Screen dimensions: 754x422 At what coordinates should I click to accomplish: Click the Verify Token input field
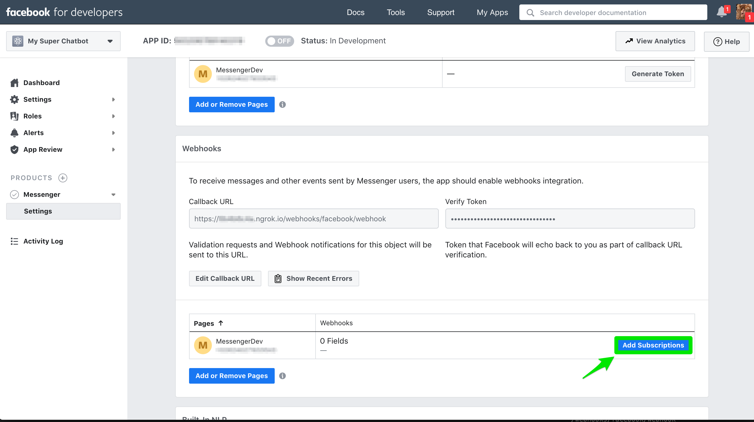[570, 219]
